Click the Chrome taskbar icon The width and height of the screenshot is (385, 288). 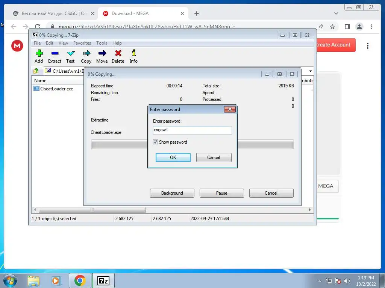click(80, 280)
